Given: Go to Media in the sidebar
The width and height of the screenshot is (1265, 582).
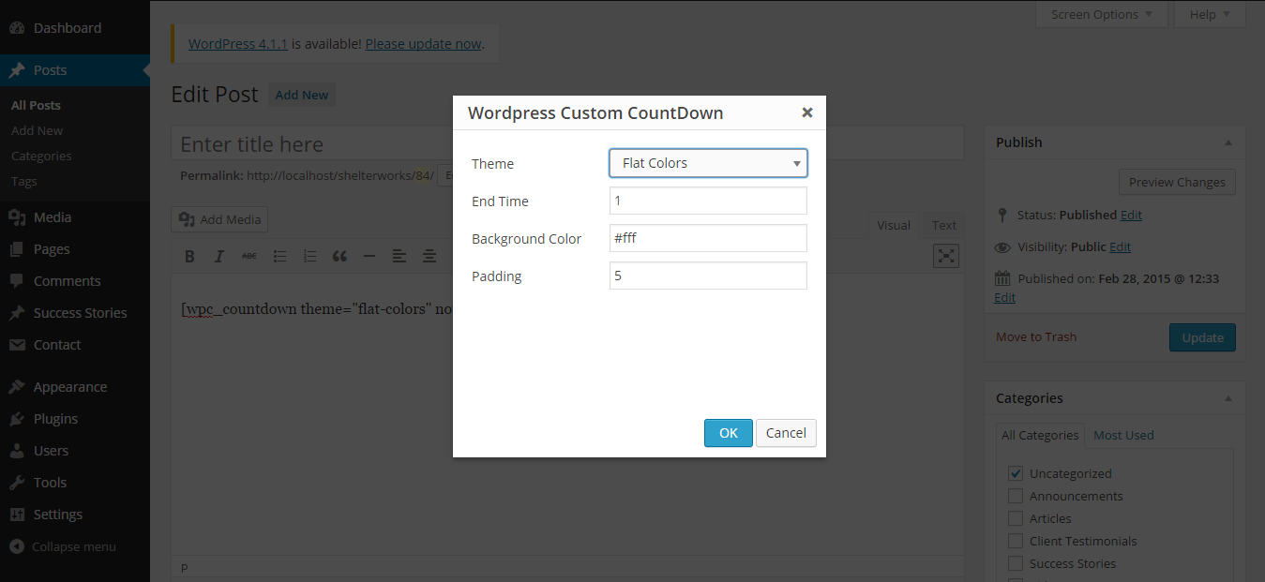Looking at the screenshot, I should [53, 217].
